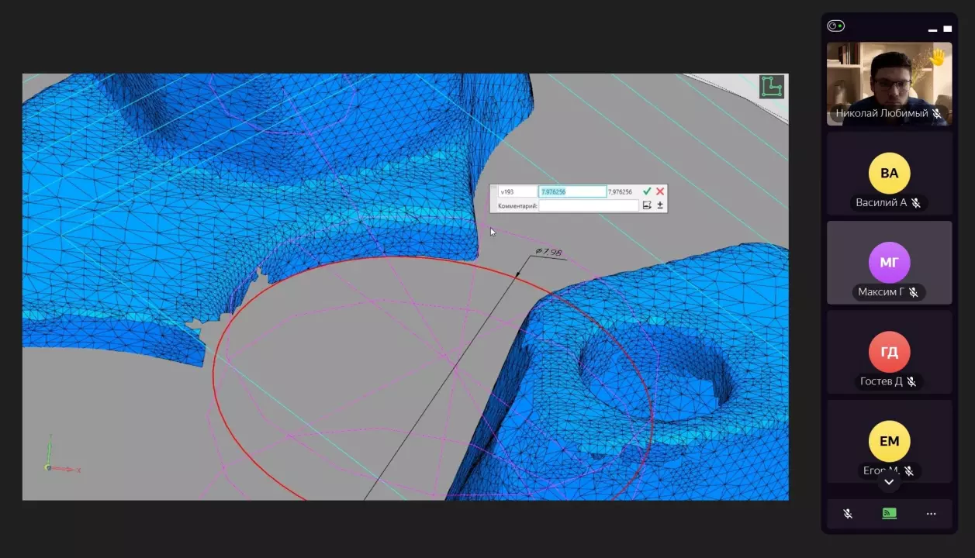
Task: Expand participants list with down chevron
Action: pyautogui.click(x=889, y=482)
